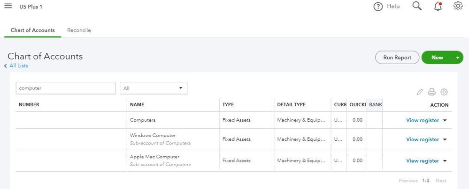The width and height of the screenshot is (469, 189).
Task: Click the account search field
Action: click(66, 88)
